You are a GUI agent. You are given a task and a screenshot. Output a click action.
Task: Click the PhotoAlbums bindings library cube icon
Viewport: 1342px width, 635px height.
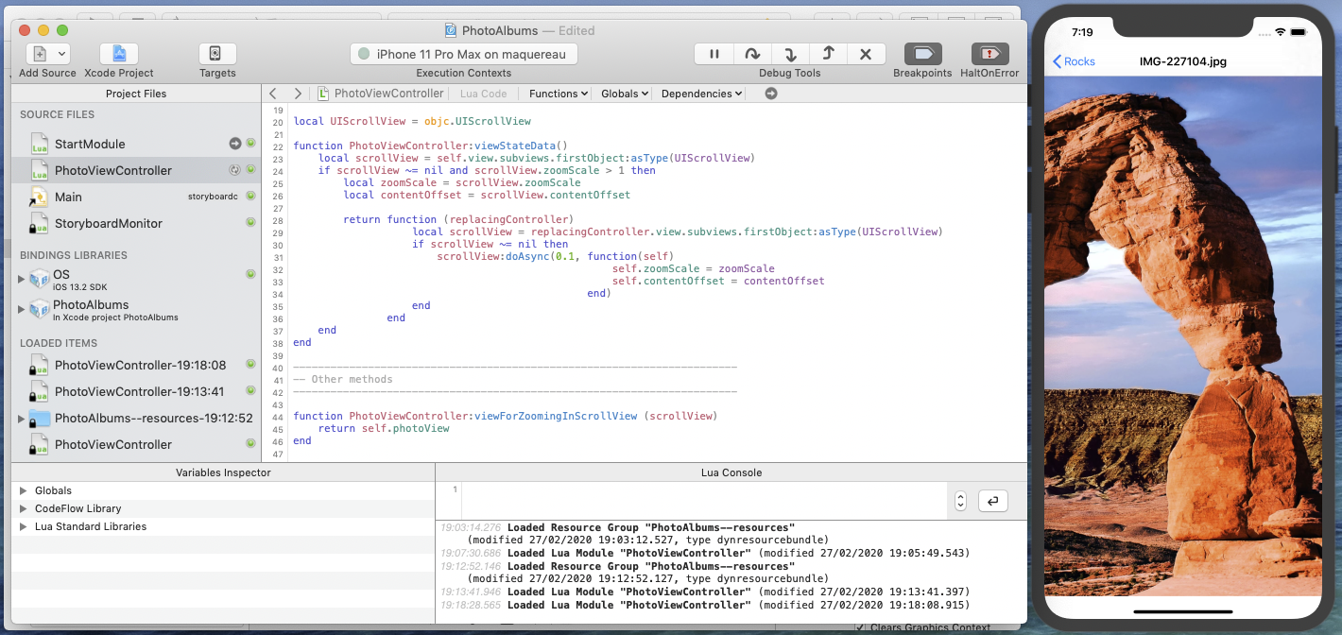(40, 310)
